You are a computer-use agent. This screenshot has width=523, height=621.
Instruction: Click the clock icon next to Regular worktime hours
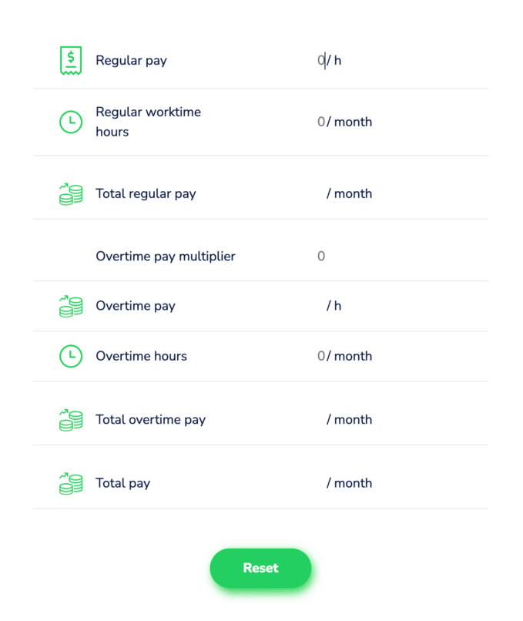[x=70, y=122]
